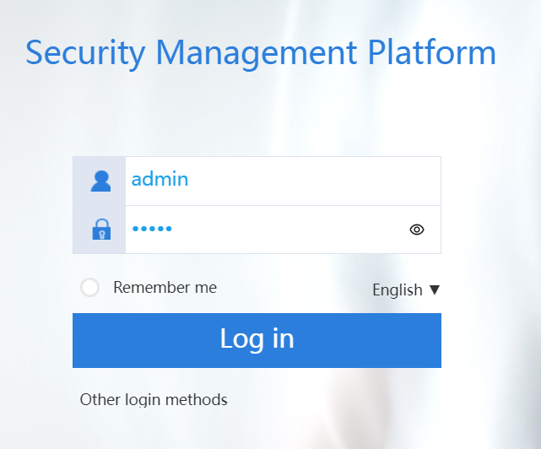Viewport: 541px width, 449px height.
Task: Click the padlock icon beside password
Action: click(101, 230)
